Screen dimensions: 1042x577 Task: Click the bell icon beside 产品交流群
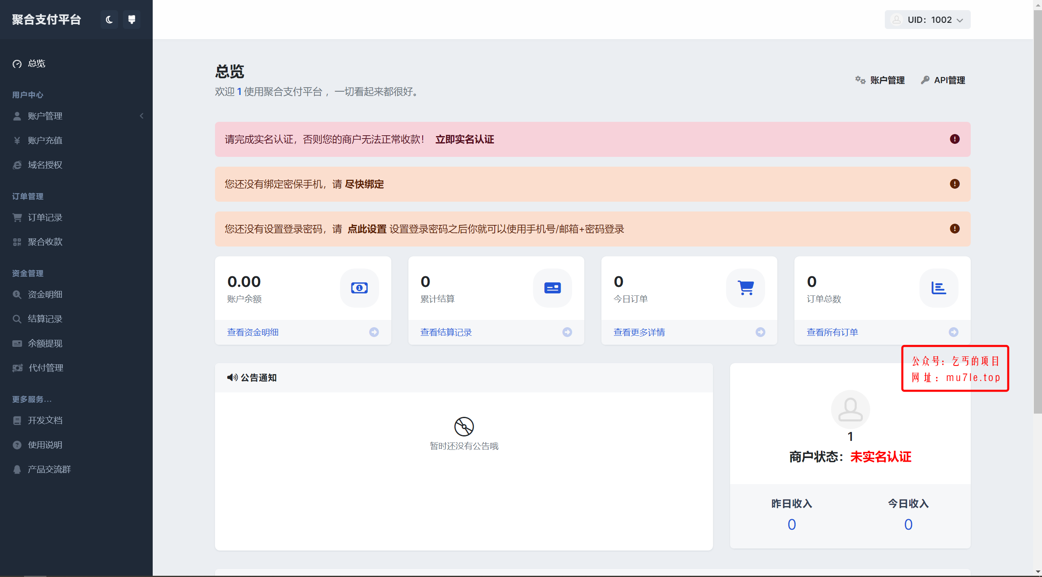click(x=17, y=469)
